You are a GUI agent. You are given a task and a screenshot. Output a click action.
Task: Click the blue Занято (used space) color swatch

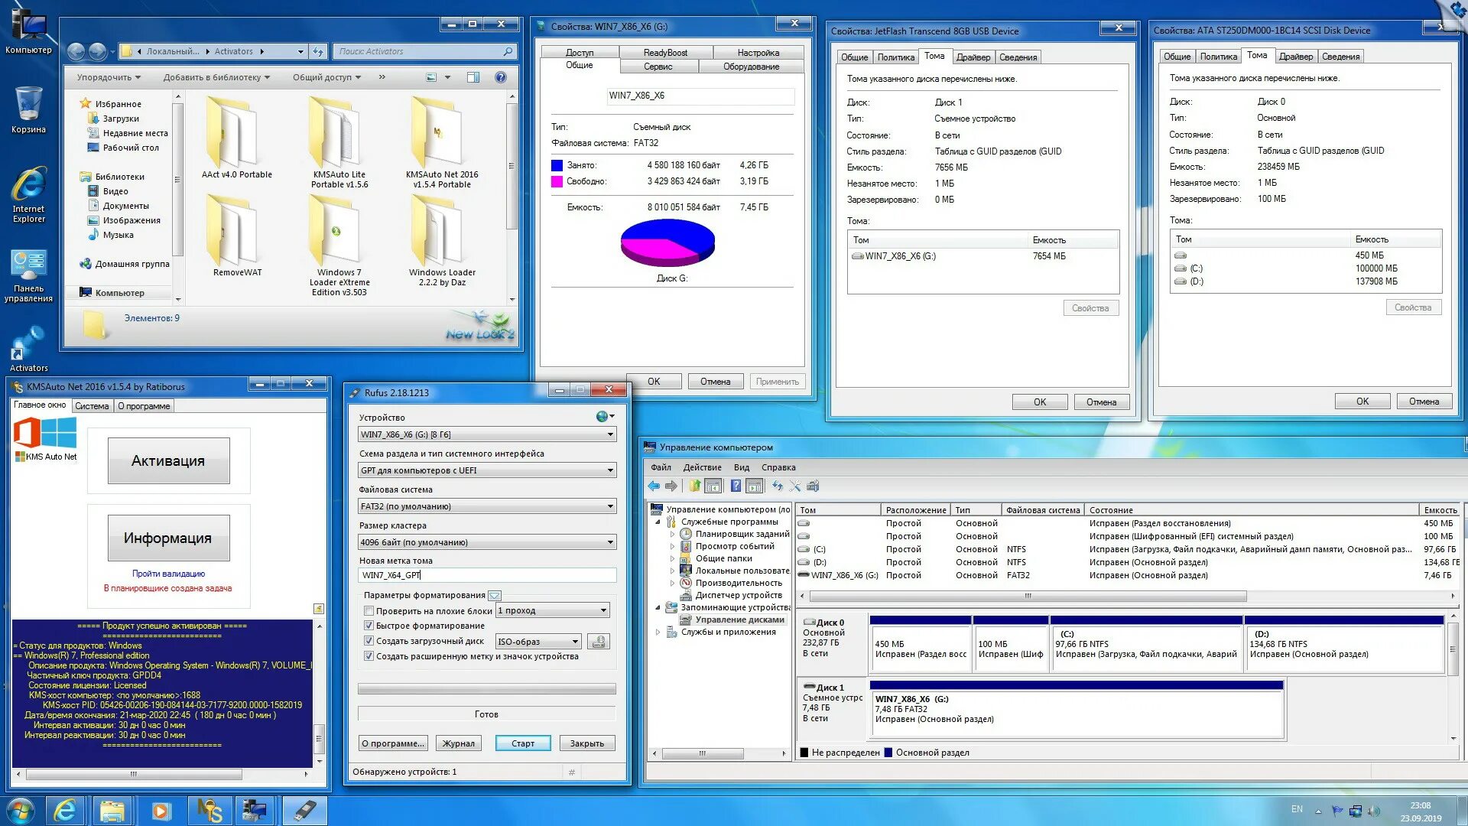pyautogui.click(x=557, y=165)
